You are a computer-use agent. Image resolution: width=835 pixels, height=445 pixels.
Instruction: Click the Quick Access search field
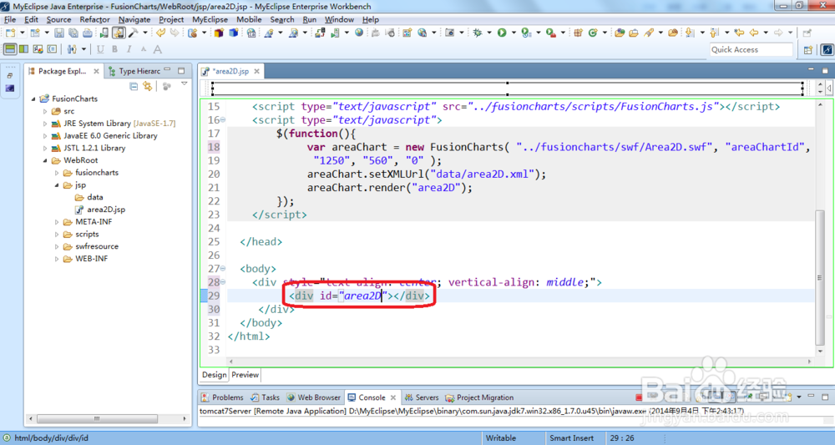pyautogui.click(x=751, y=49)
